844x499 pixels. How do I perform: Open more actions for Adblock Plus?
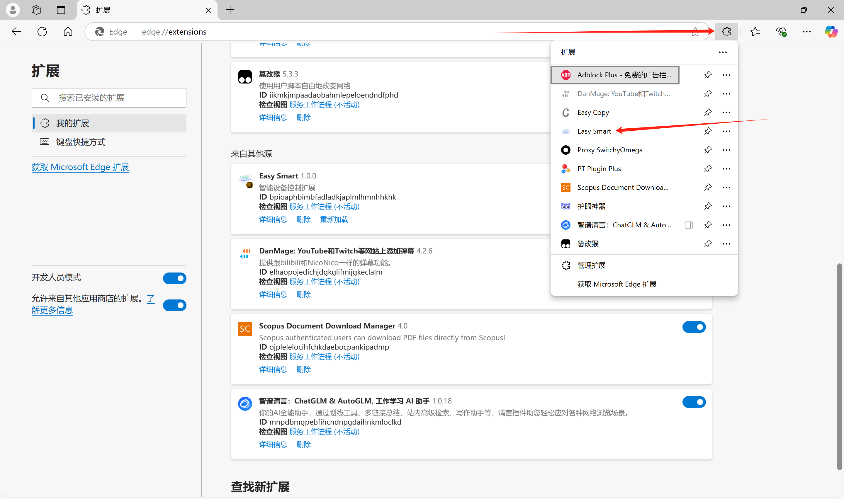click(x=726, y=75)
